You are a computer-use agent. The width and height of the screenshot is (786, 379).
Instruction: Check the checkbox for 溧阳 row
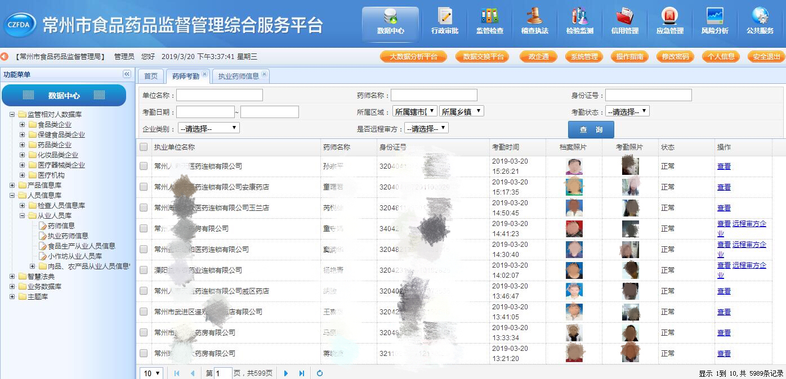(144, 270)
